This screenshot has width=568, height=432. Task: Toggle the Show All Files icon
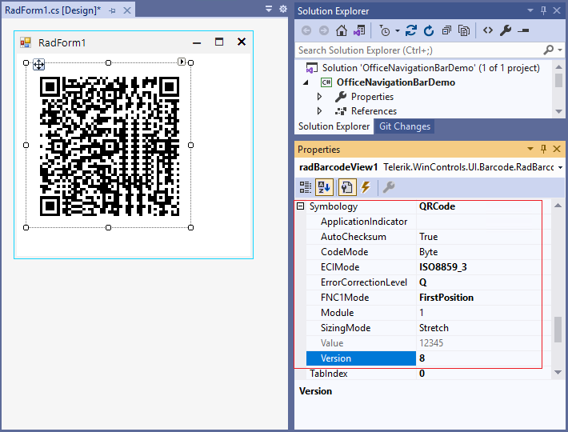coord(464,30)
